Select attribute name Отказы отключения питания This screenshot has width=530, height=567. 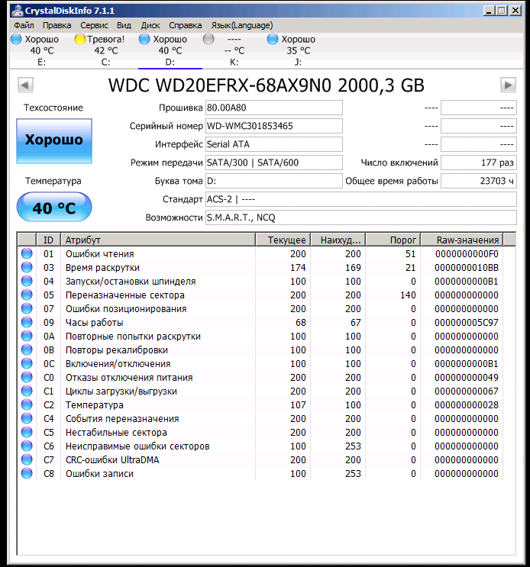(129, 378)
